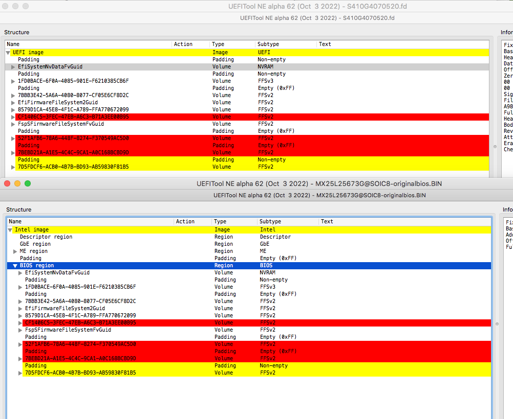The image size is (513, 419).
Task: Sort by Subtype column in top window
Action: coord(286,44)
